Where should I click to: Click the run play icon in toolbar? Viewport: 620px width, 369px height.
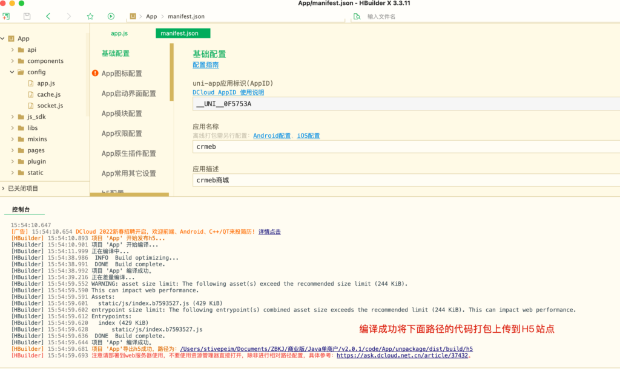[x=111, y=16]
